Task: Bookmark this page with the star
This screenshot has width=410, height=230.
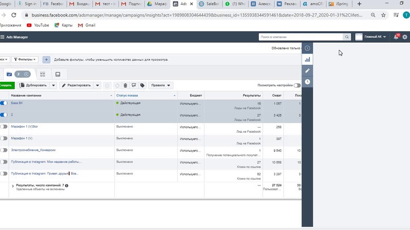Action: point(383,15)
